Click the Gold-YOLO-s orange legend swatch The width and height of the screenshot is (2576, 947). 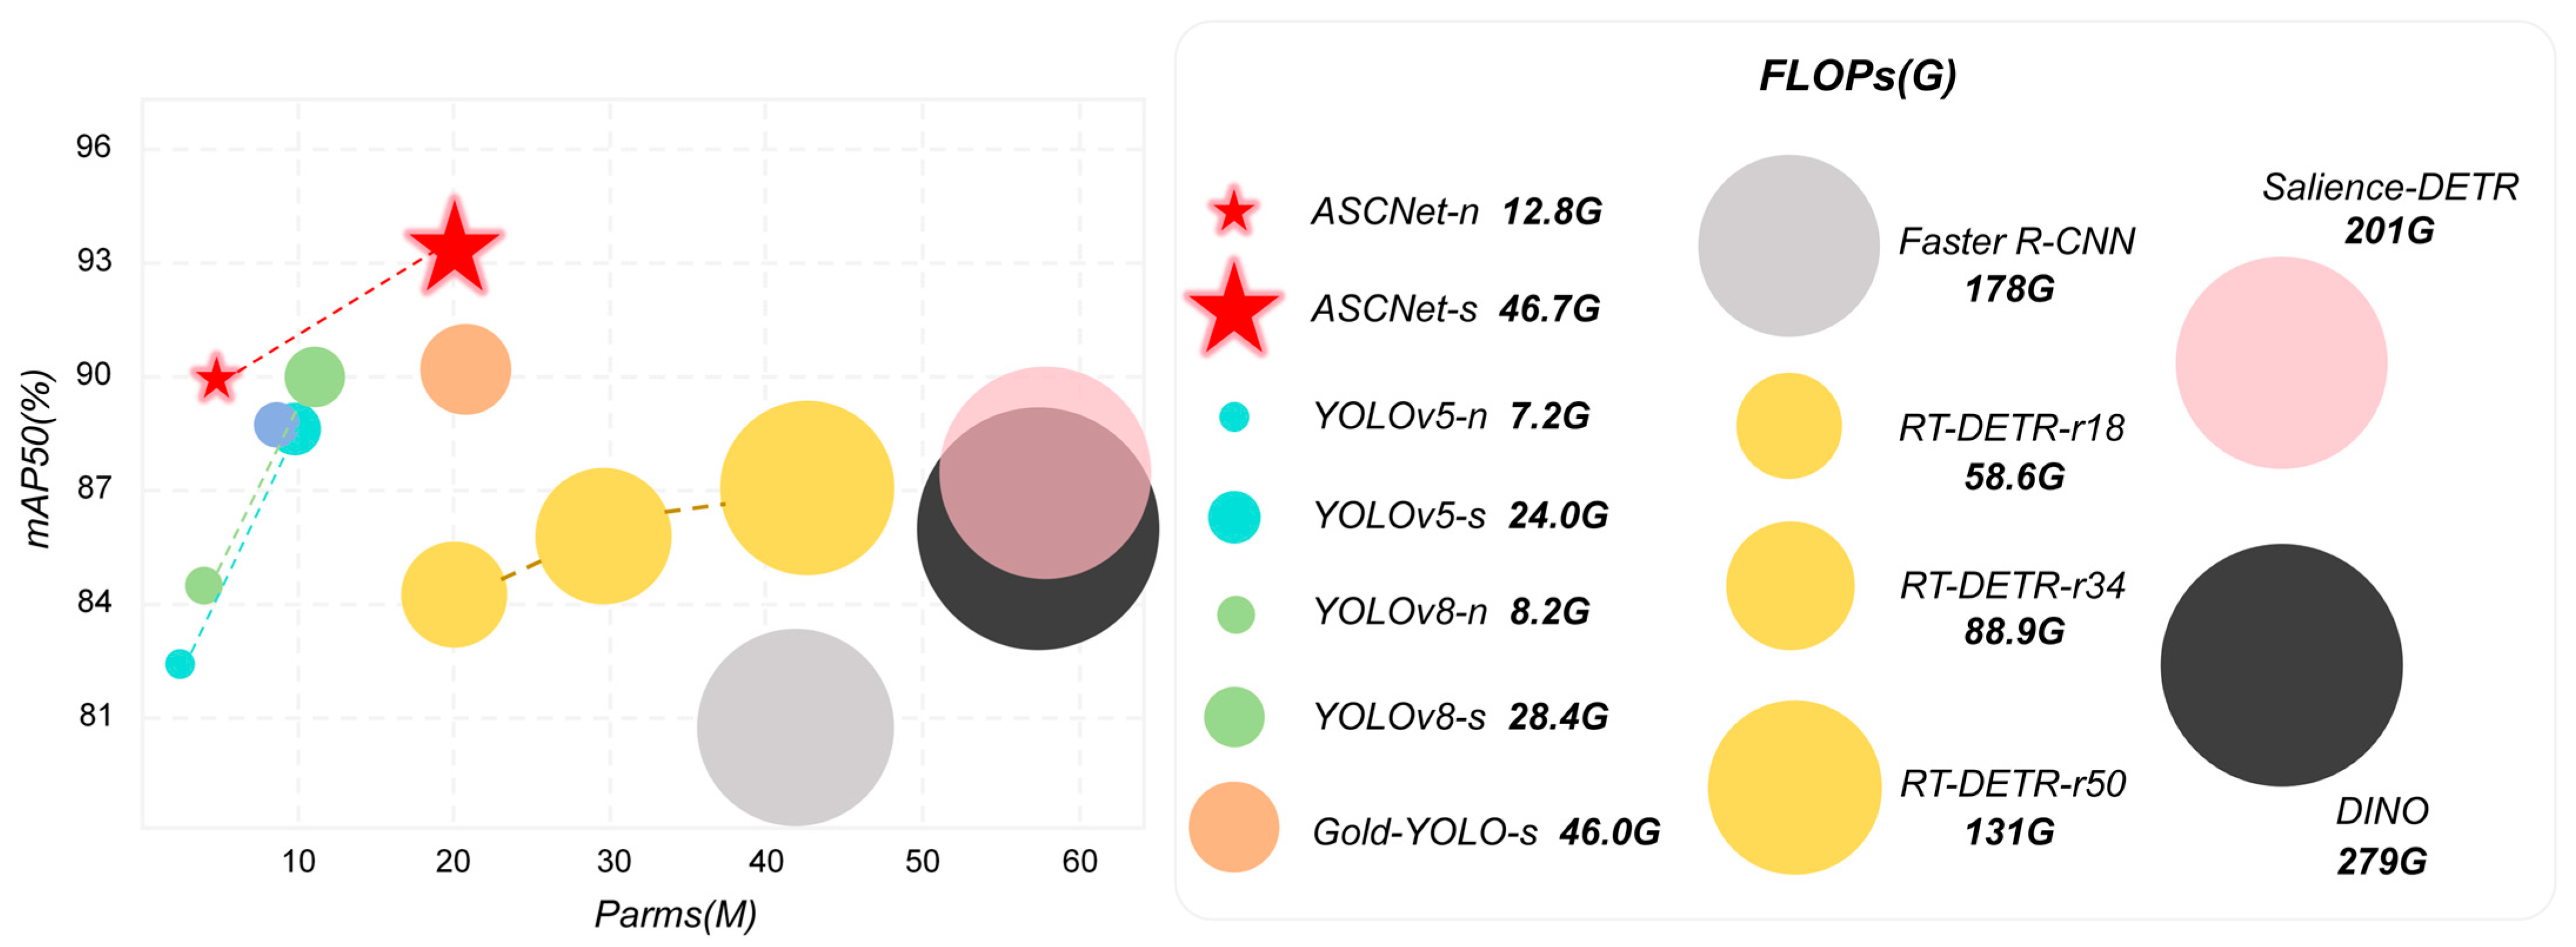pos(1233,827)
